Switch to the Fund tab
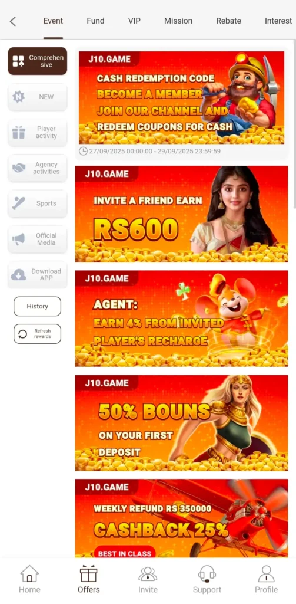The image size is (296, 604). pos(95,21)
